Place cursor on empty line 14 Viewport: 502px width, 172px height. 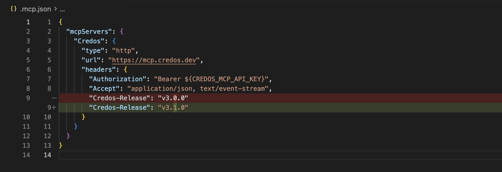click(280, 155)
